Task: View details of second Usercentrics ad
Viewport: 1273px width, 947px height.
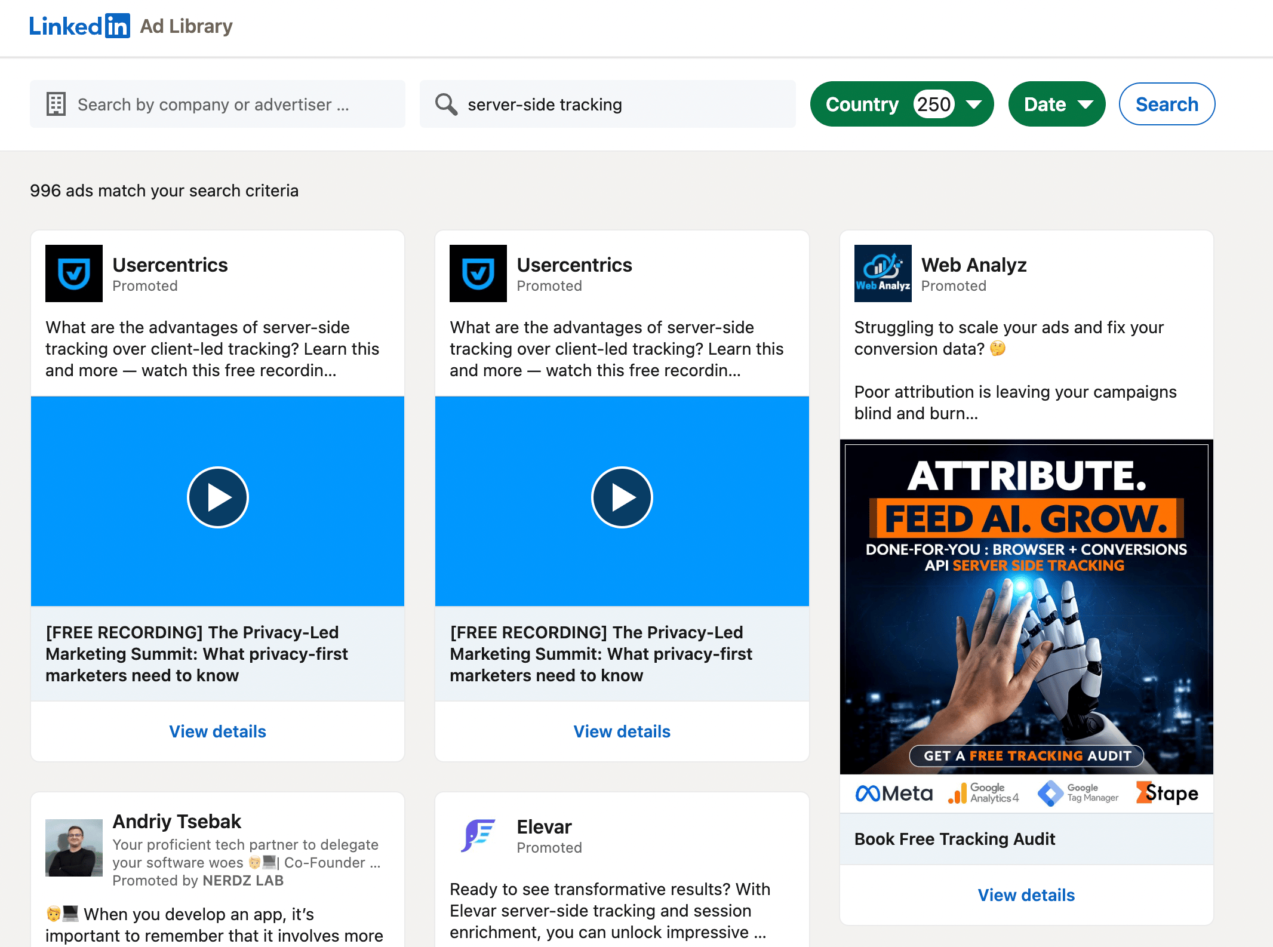Action: 622,731
